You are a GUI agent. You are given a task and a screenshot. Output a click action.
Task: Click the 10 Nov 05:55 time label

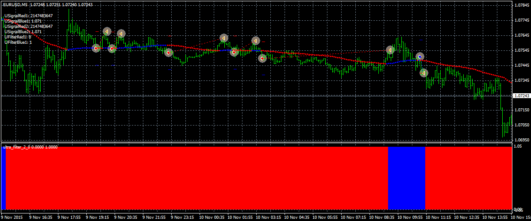tap(325, 217)
